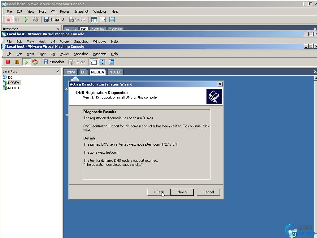Select NODEB virtual machine in Inventory list
Image resolution: width=317 pixels, height=238 pixels.
(x=11, y=88)
